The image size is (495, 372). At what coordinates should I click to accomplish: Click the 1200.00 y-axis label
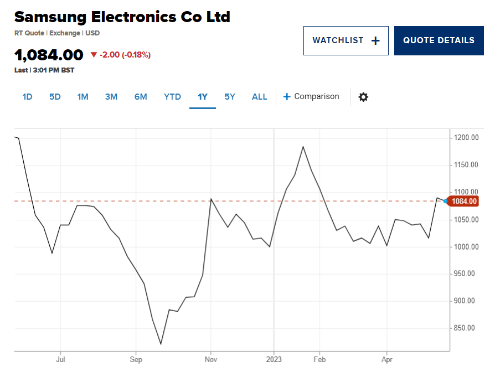pos(466,138)
